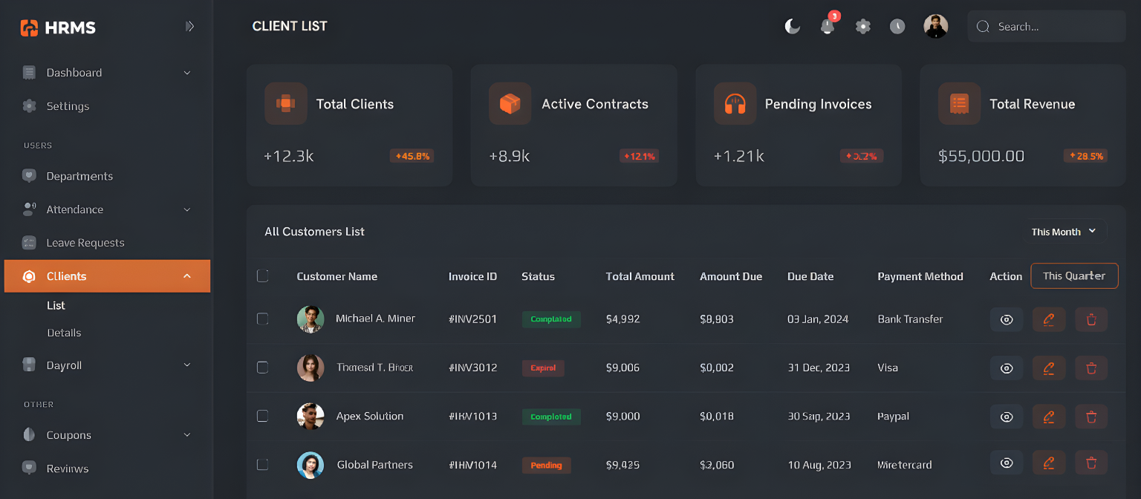
Task: Collapse sidebar using arrow icon next to HRMS
Action: point(189,27)
